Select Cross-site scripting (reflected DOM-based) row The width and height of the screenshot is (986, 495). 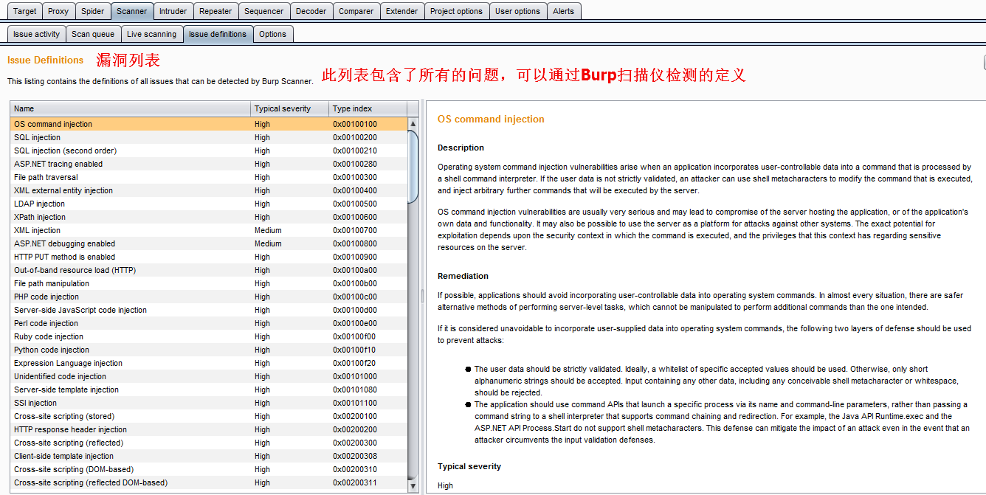click(x=209, y=482)
